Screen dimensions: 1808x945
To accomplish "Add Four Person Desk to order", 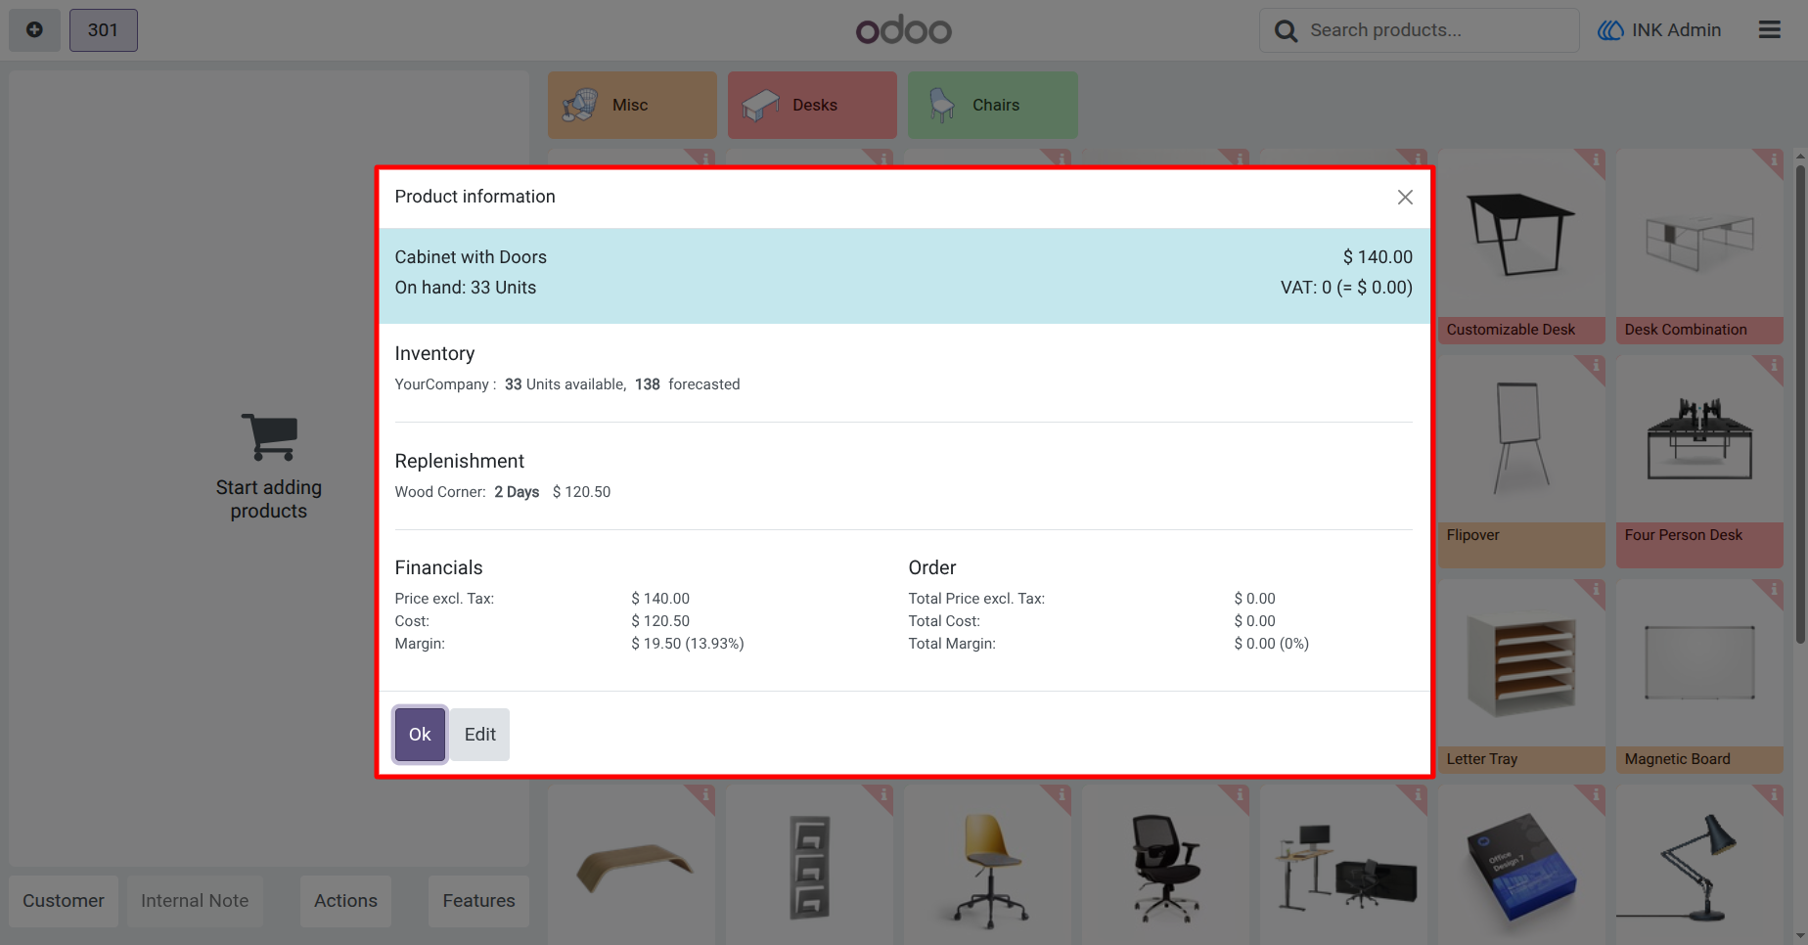I will tap(1699, 461).
